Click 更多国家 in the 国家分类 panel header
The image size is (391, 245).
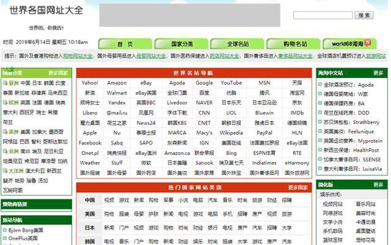[58, 73]
